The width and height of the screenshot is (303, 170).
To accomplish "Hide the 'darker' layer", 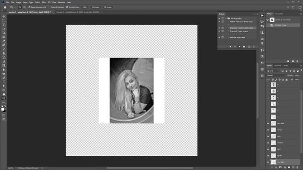I will pos(268,130).
